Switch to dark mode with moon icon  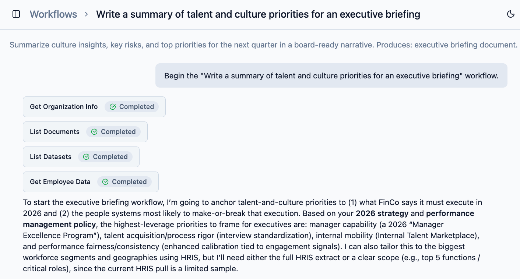pos(510,14)
